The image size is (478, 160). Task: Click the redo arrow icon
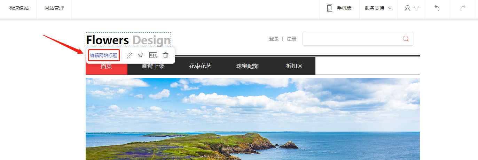click(463, 8)
